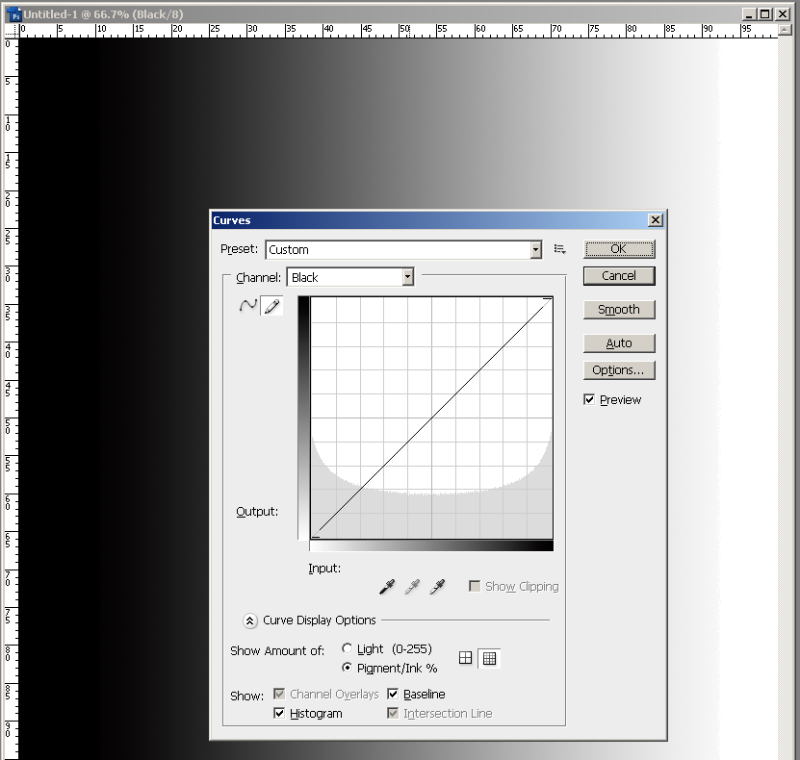The width and height of the screenshot is (800, 760).
Task: Toggle the Show Clipping checkbox
Action: tap(475, 586)
